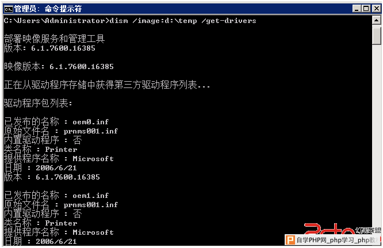Click the red 2cto logo overlay

[330, 229]
